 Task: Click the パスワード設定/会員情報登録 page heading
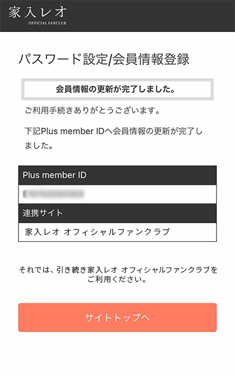[104, 60]
